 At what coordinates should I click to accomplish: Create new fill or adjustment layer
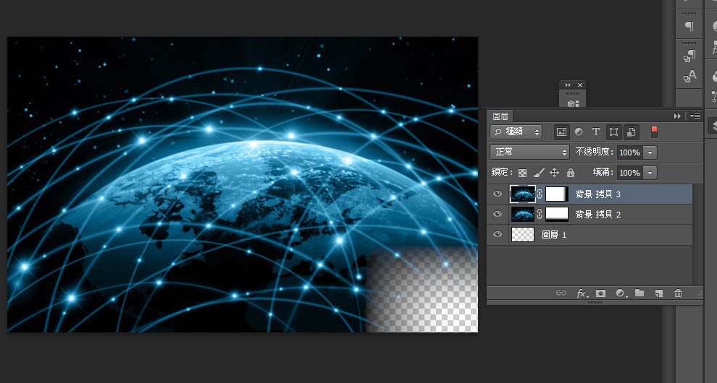(621, 293)
